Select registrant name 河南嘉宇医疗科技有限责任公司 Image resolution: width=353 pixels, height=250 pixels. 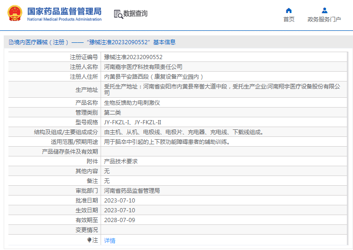click(143, 67)
